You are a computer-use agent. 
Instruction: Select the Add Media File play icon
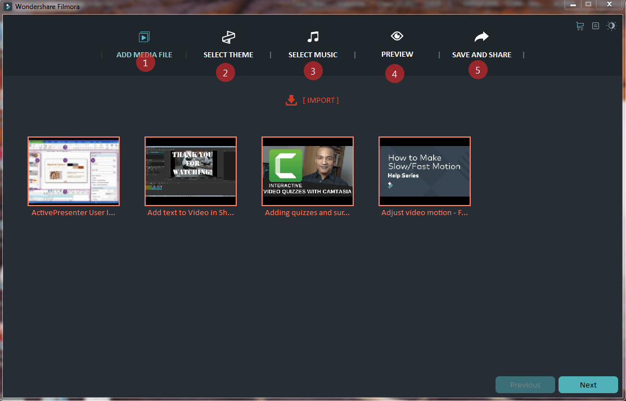(x=144, y=37)
